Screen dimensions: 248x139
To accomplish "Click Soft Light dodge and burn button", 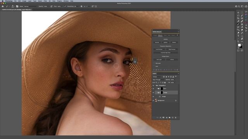I will pyautogui.click(x=159, y=59).
